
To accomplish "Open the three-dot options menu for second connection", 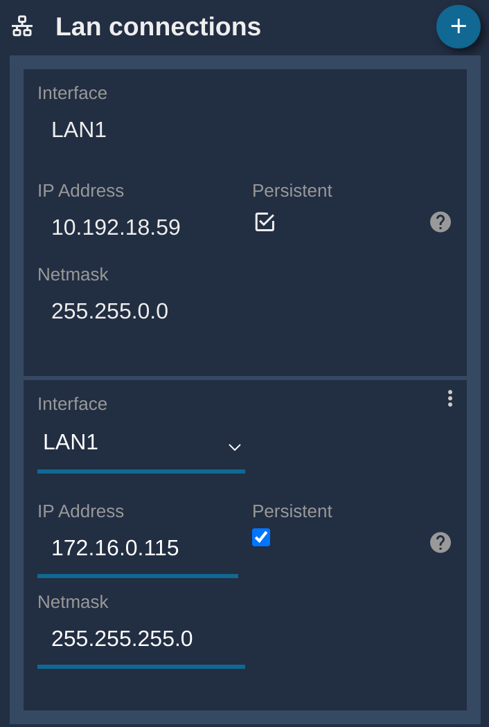I will [450, 398].
